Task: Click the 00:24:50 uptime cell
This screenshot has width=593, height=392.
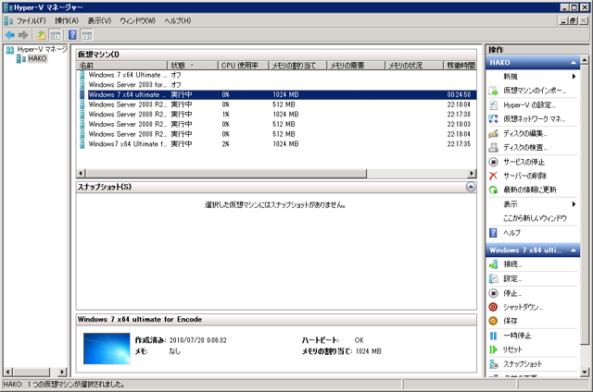Action: pyautogui.click(x=459, y=94)
